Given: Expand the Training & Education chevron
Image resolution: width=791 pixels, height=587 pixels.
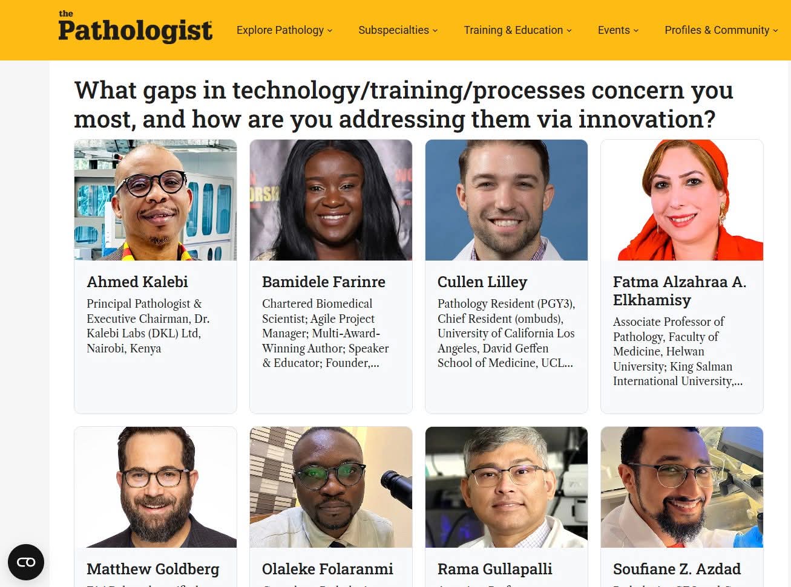Looking at the screenshot, I should point(569,31).
